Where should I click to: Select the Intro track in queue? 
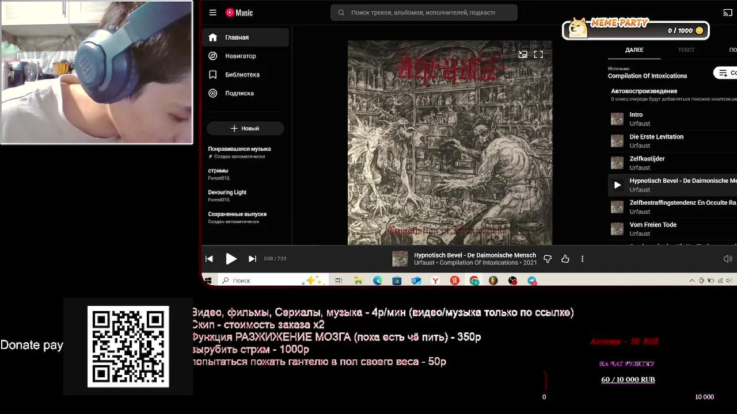tap(673, 119)
